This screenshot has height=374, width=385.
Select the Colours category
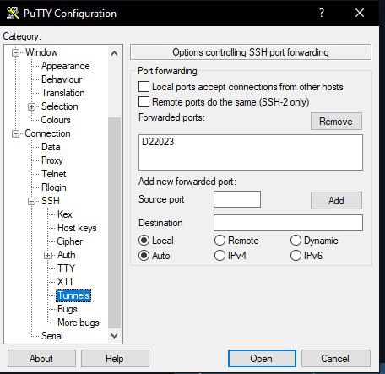click(x=56, y=120)
